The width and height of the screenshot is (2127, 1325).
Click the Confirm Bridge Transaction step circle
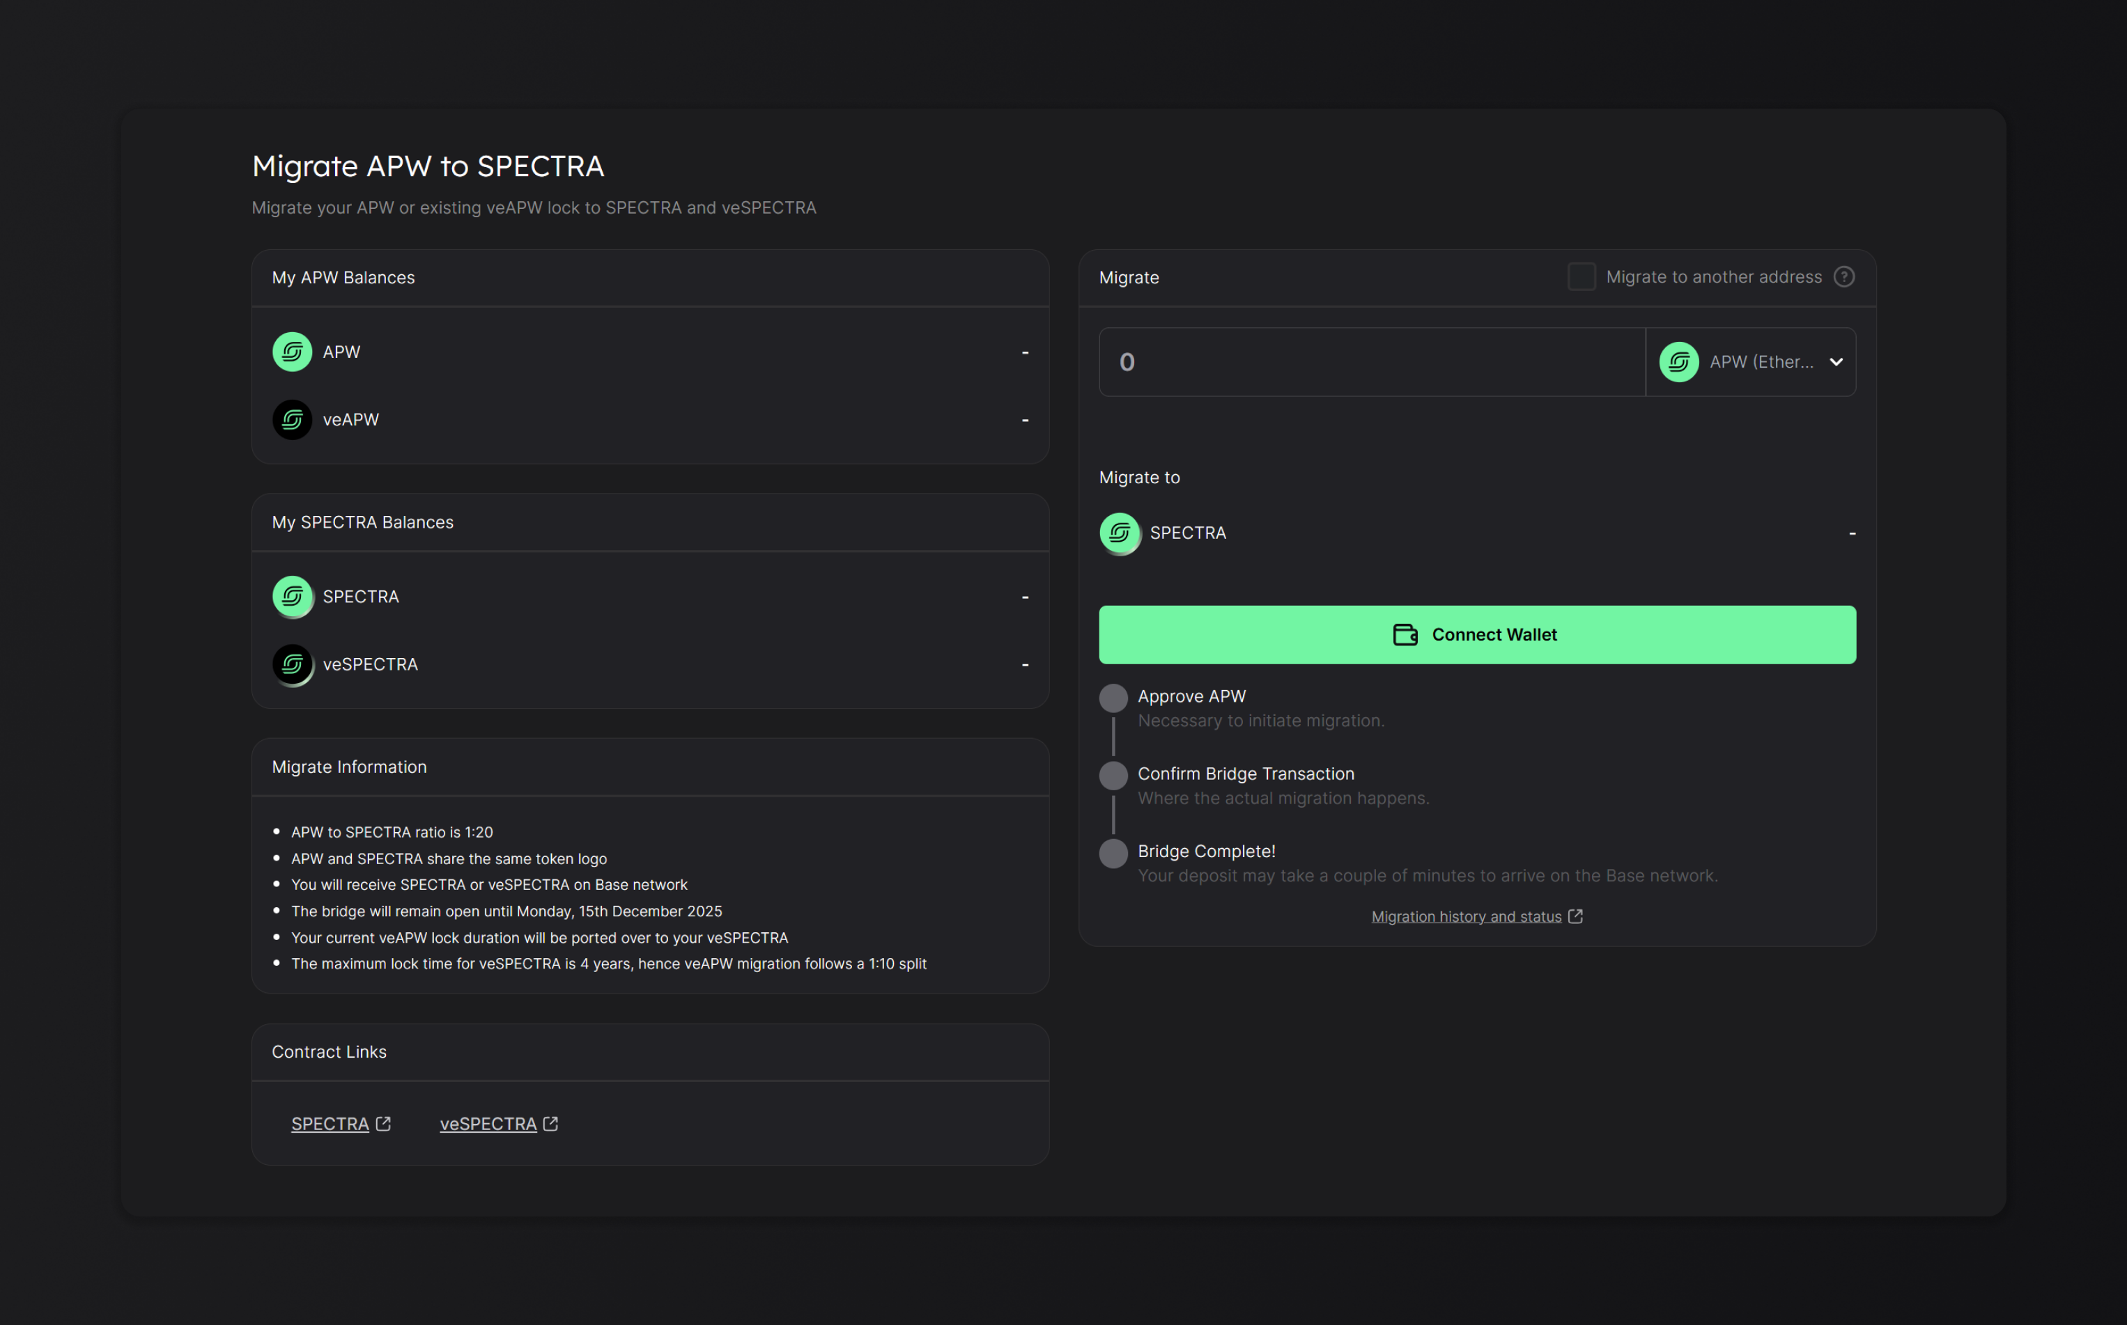click(1113, 776)
